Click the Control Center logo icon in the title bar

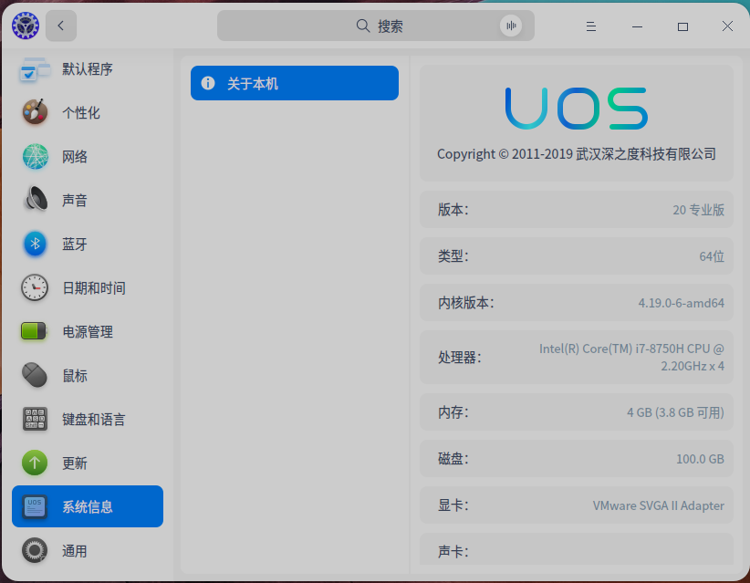[x=26, y=26]
